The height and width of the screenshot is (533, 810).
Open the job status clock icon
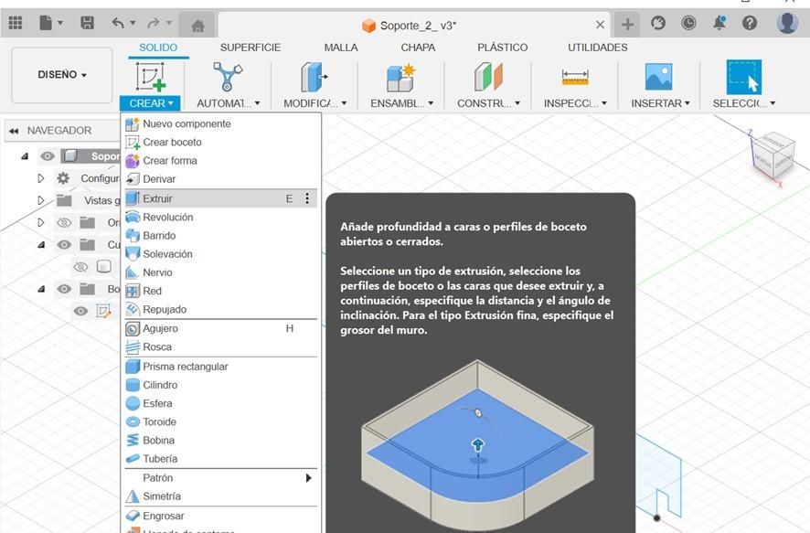(688, 23)
